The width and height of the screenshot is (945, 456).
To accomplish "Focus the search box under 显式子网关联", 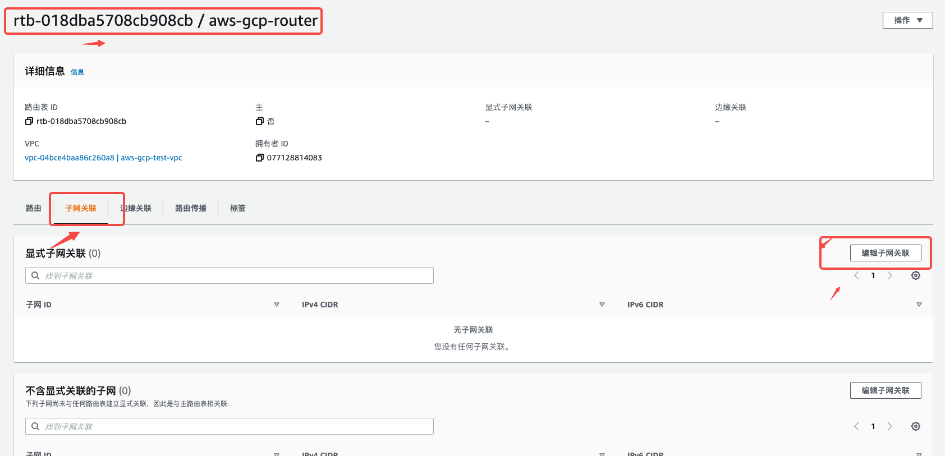I will 230,275.
